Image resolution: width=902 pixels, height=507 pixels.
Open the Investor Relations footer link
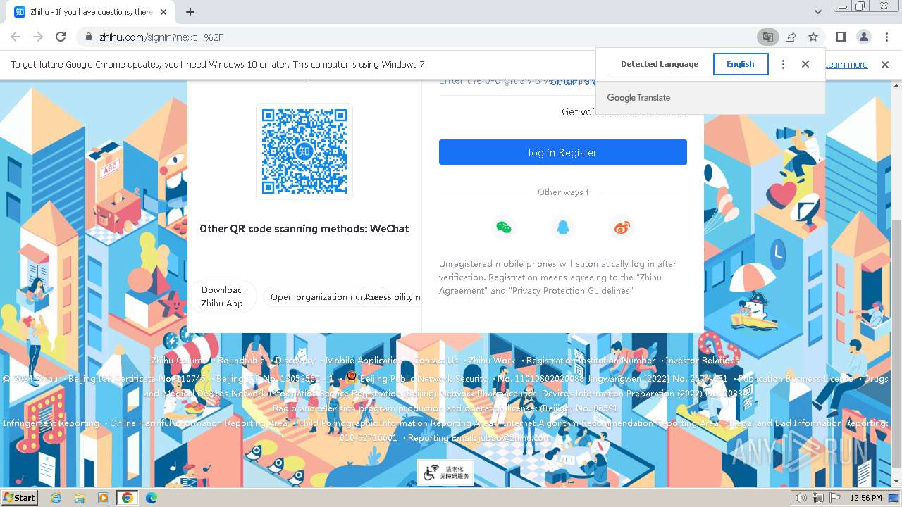click(x=702, y=361)
